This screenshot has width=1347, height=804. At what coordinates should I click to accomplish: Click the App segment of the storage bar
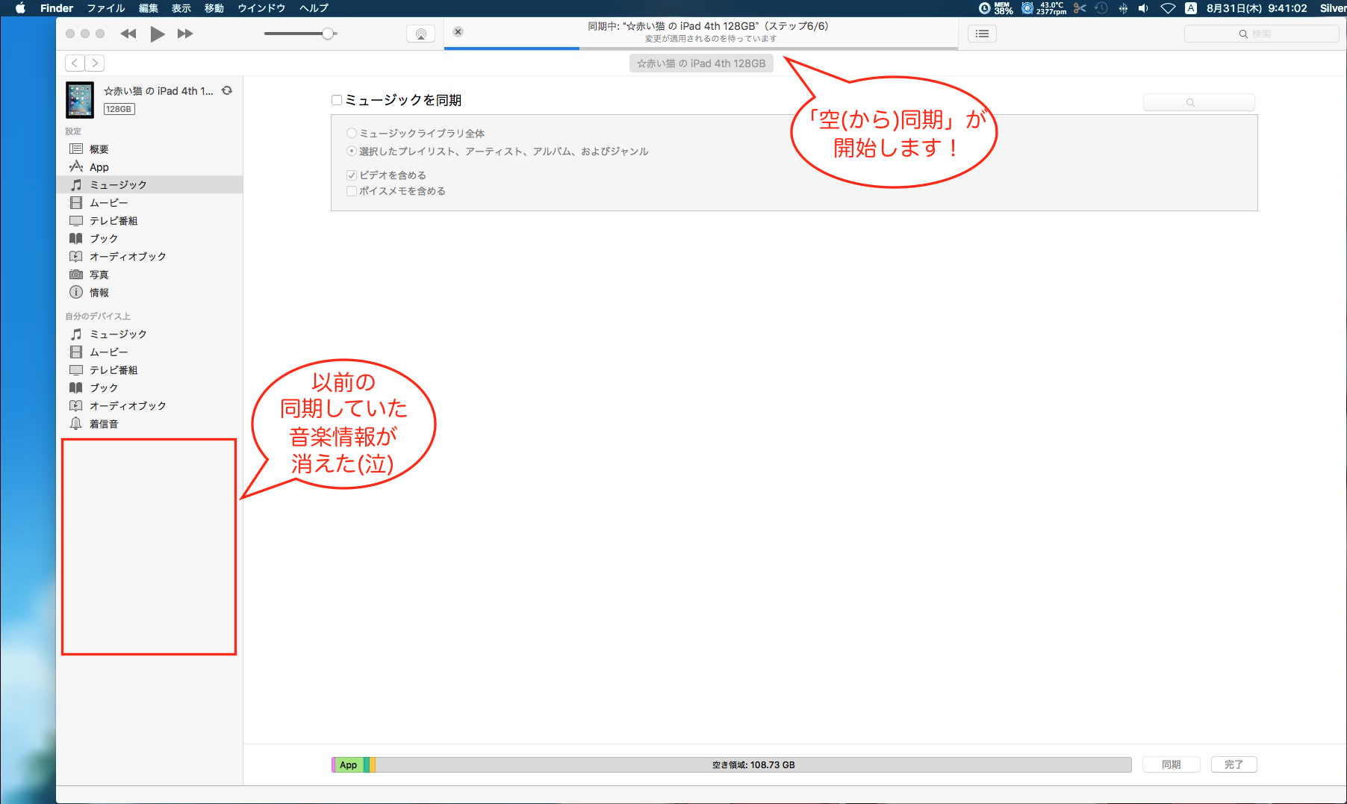(x=348, y=765)
